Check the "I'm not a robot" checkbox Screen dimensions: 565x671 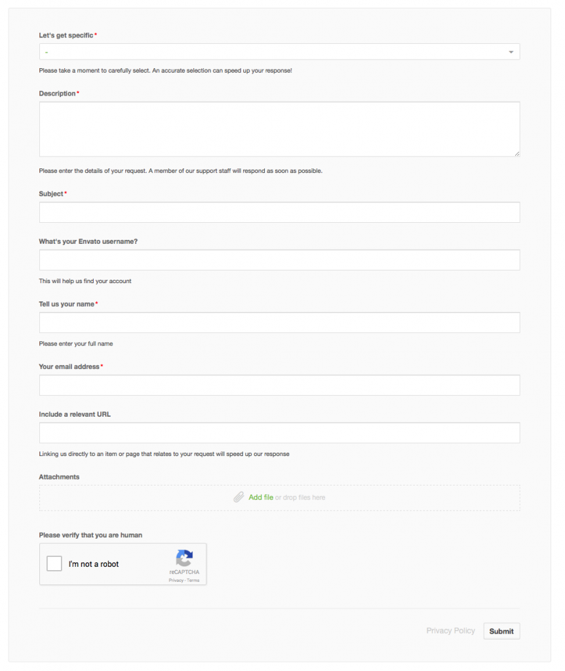click(x=54, y=564)
